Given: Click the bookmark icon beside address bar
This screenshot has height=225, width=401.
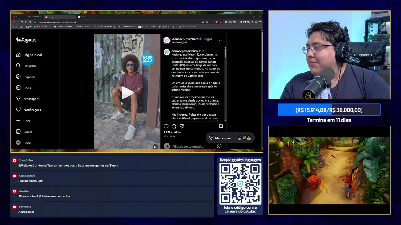Looking at the screenshot, I should click(30, 22).
